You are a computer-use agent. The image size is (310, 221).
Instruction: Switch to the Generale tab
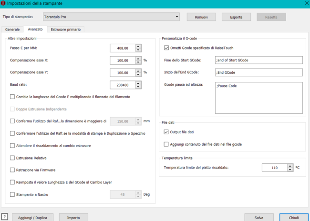(x=12, y=30)
